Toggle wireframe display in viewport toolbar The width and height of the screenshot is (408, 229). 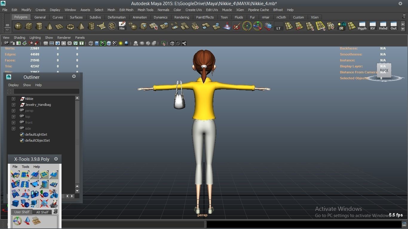tap(91, 43)
